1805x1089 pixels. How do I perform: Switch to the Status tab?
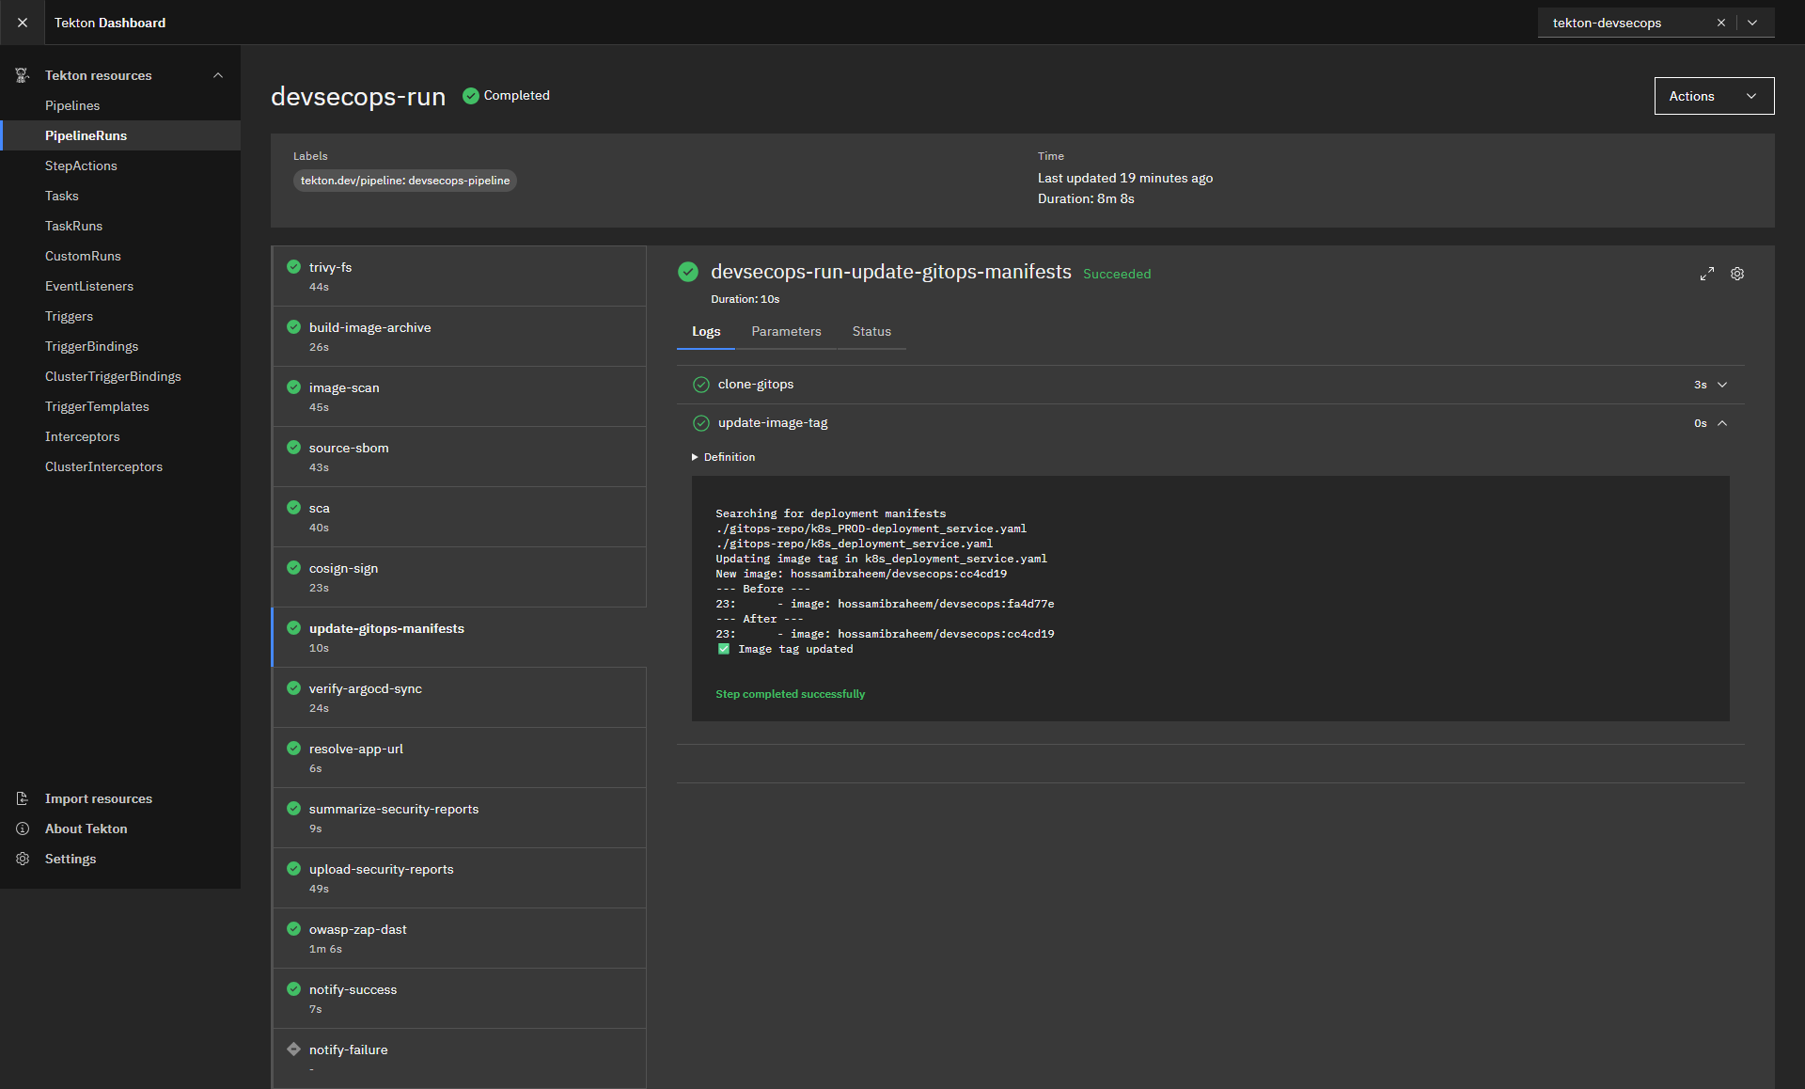pyautogui.click(x=871, y=331)
